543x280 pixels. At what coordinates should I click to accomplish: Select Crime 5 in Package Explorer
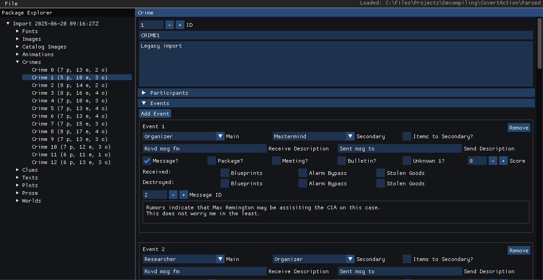77,108
